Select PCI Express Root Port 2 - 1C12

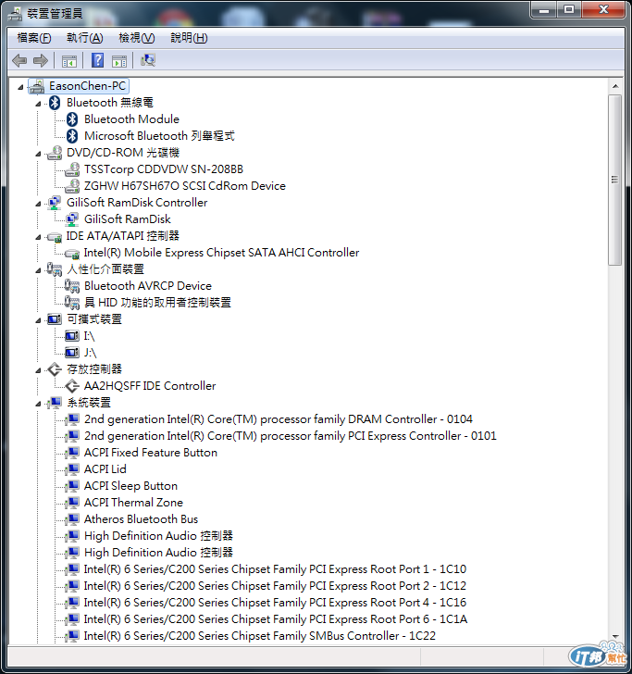tap(275, 586)
